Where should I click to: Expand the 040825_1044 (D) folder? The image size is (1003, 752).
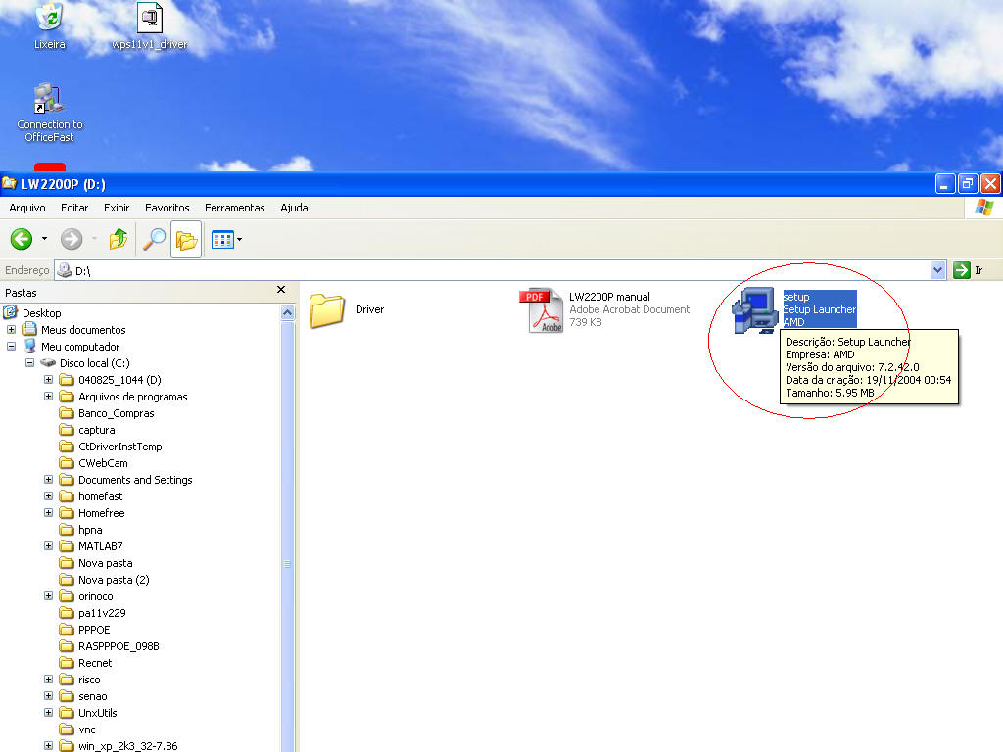pos(48,380)
